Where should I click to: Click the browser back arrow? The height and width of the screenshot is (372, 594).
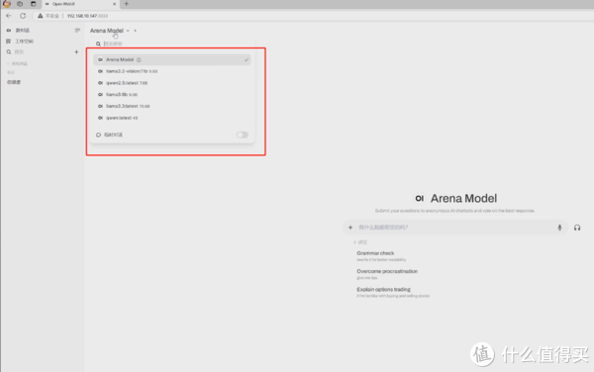tap(9, 16)
